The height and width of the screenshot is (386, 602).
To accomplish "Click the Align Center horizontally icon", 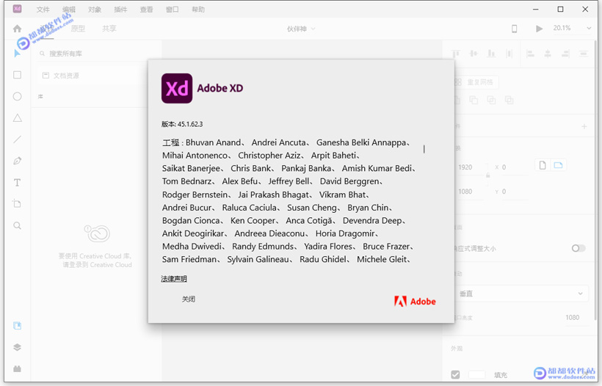I will [548, 54].
